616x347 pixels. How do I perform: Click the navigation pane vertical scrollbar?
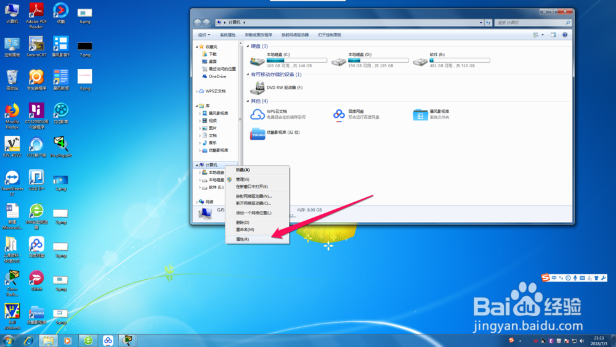(240, 119)
